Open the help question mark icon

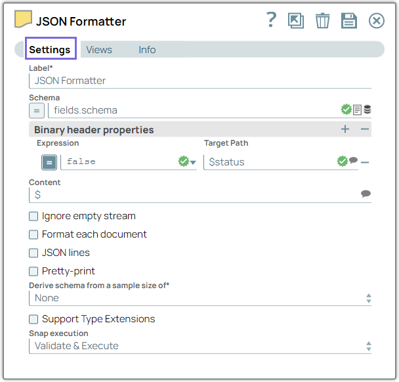272,20
